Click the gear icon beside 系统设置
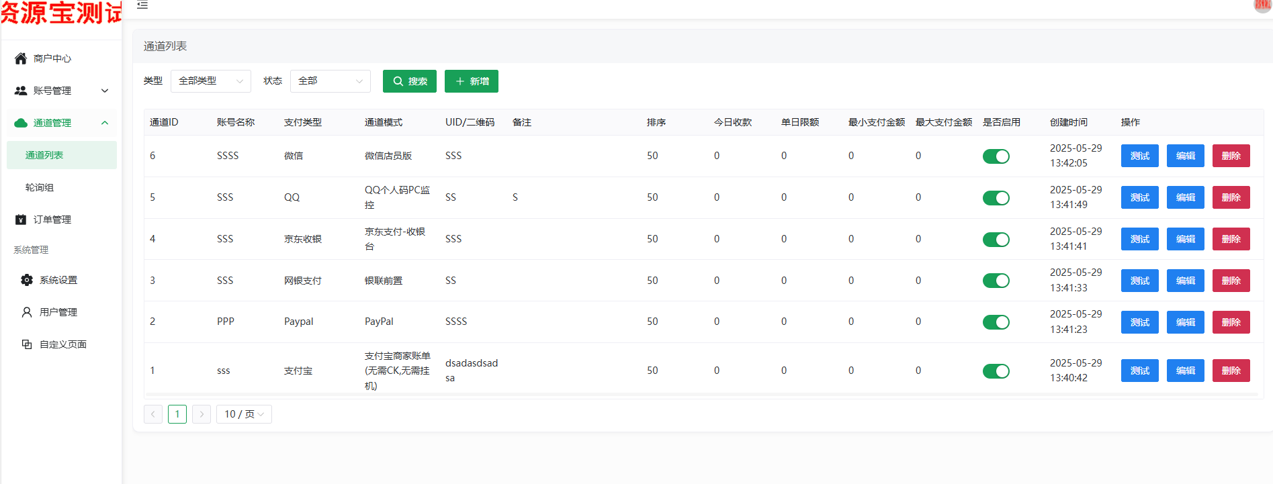The height and width of the screenshot is (484, 1273). pyautogui.click(x=27, y=280)
